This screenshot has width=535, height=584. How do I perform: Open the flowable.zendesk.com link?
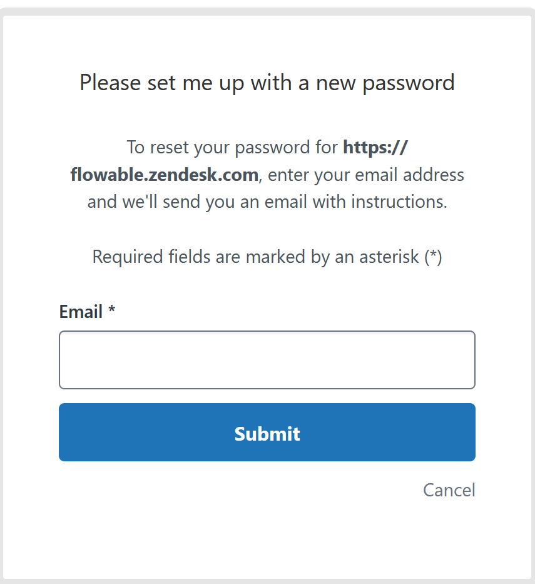click(165, 175)
